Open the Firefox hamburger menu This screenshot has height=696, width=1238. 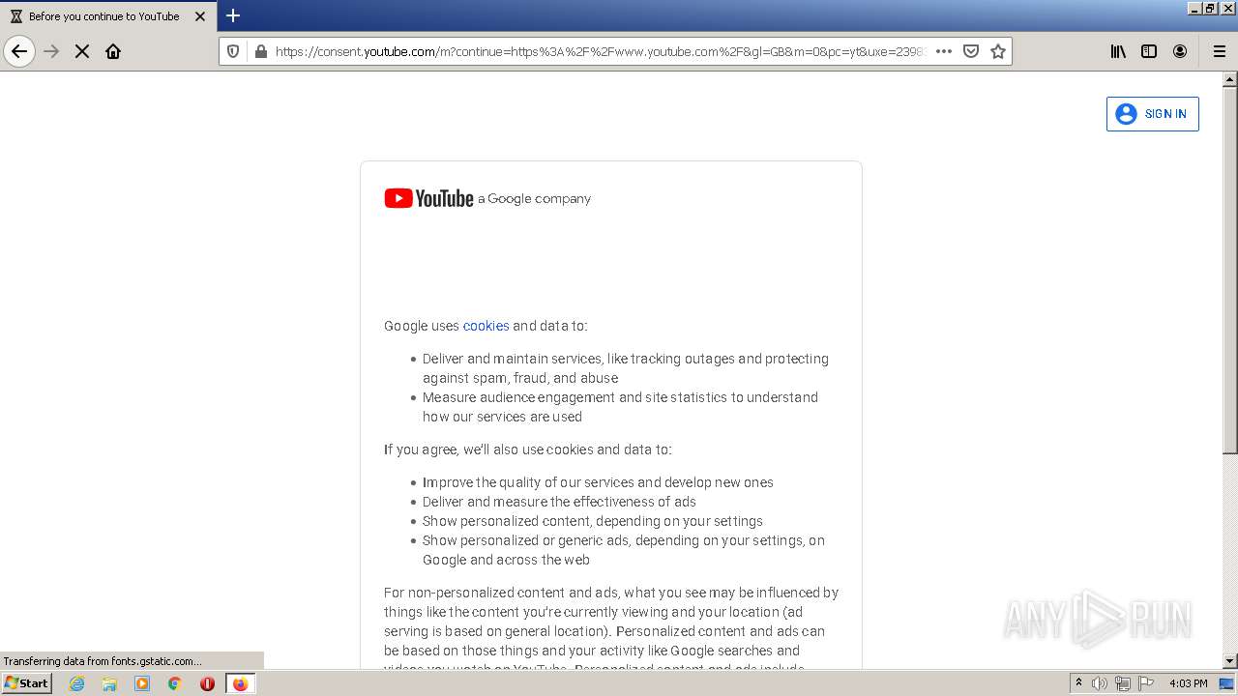(x=1219, y=51)
